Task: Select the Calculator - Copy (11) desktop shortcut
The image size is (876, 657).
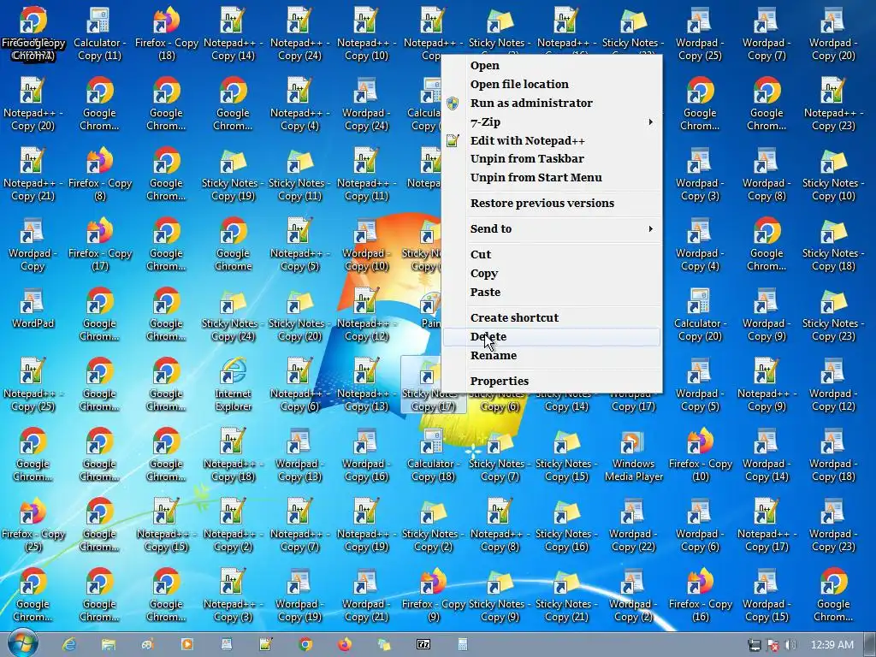Action: pos(99,33)
